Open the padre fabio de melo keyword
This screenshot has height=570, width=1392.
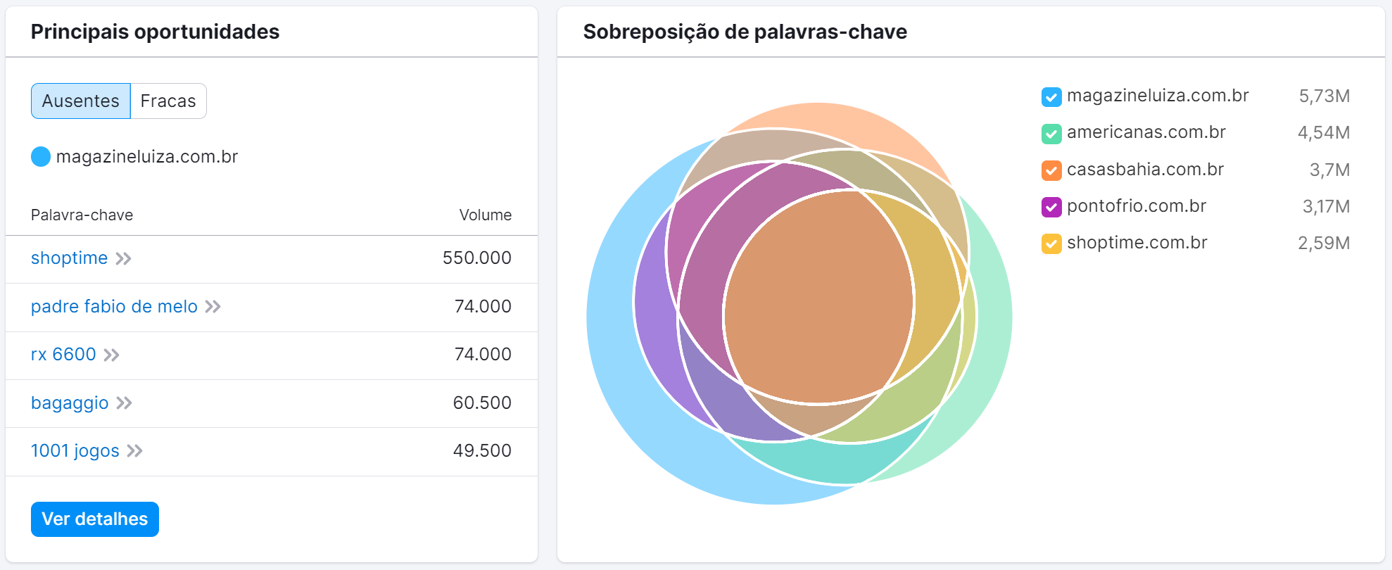(x=114, y=307)
